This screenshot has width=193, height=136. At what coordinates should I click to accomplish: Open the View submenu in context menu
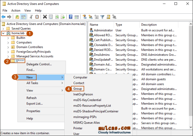[x=41, y=90]
